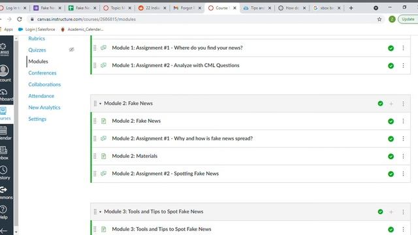Toggle publish status of Module 2: Fake News page
Viewport: 418px width, 235px height.
(x=391, y=121)
